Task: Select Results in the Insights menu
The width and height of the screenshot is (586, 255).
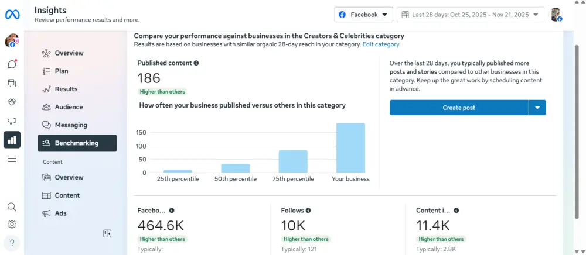Action: [x=66, y=89]
